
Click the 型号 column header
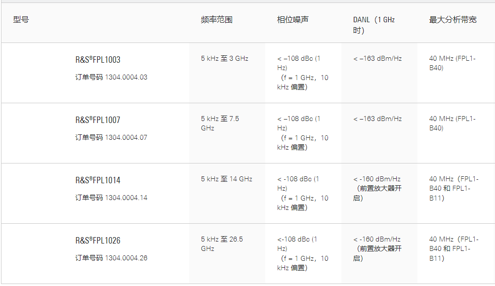(x=21, y=20)
